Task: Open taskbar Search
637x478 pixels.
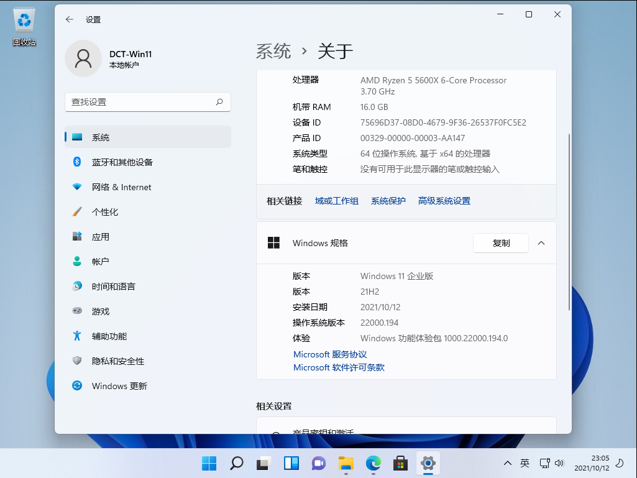Action: coord(236,463)
